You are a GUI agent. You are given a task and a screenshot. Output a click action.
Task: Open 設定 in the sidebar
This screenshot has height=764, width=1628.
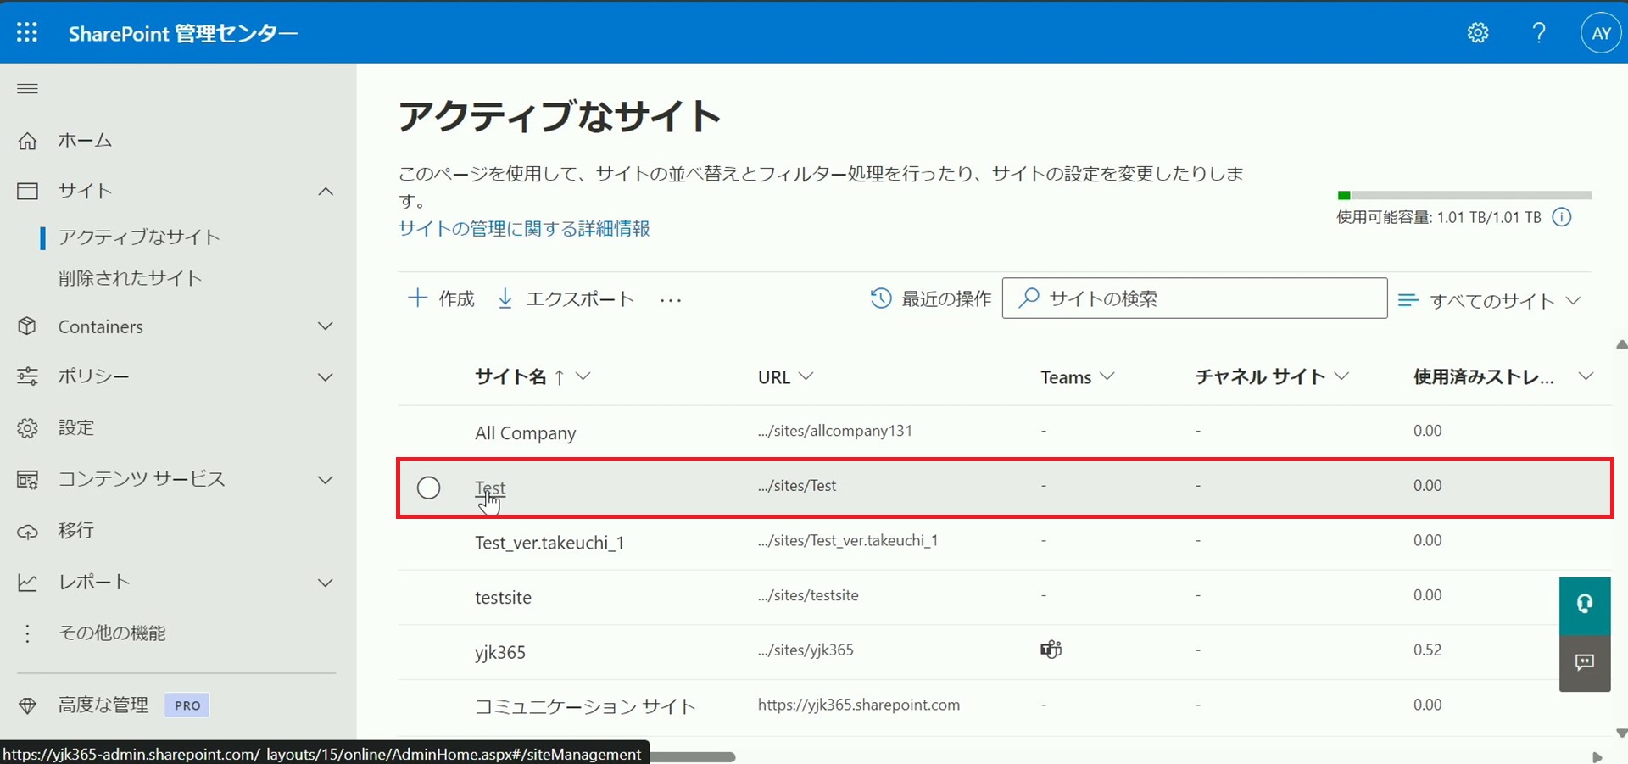tap(76, 427)
